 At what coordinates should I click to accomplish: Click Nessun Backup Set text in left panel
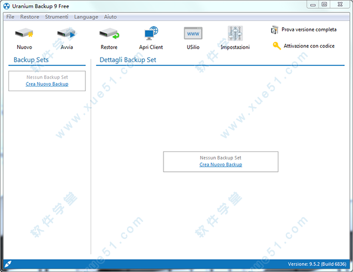click(47, 77)
